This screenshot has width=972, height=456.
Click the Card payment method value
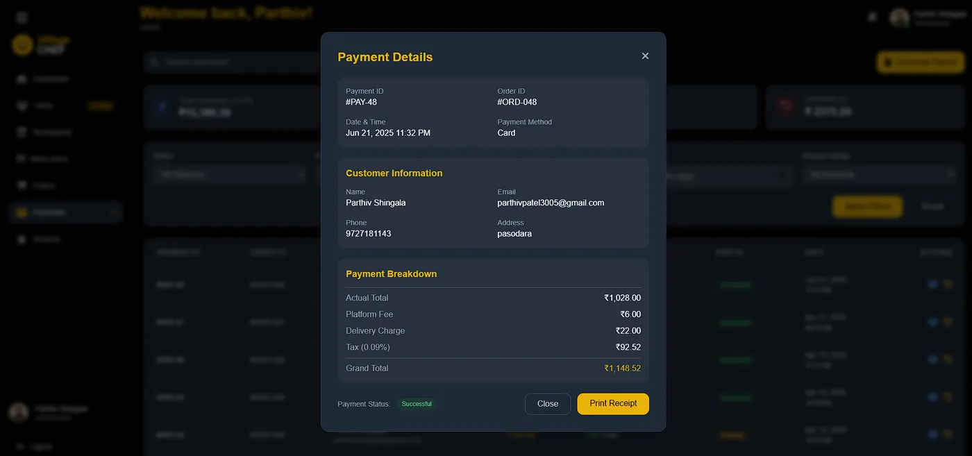click(x=506, y=133)
